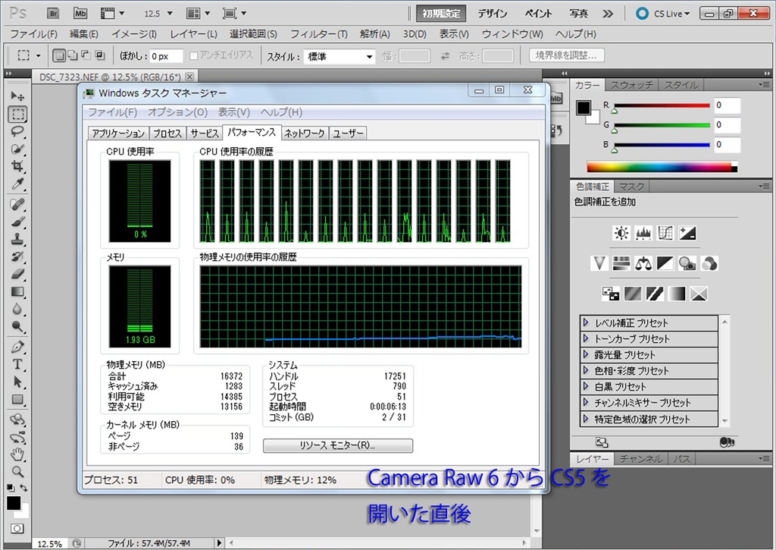Expand the 色相・彩度 プリセット group
Screen dimensions: 776x550
tap(586, 371)
